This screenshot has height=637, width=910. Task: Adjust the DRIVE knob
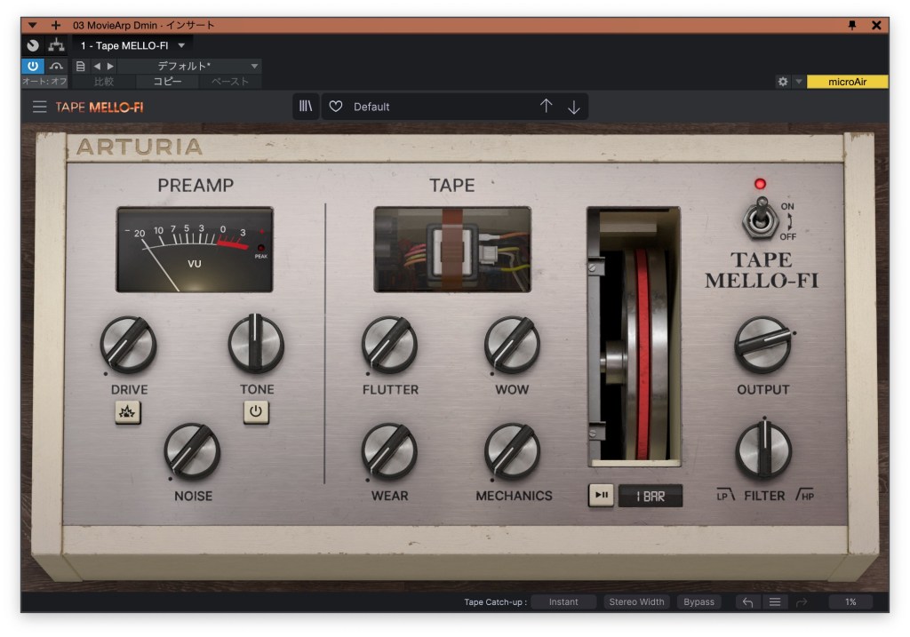(128, 345)
